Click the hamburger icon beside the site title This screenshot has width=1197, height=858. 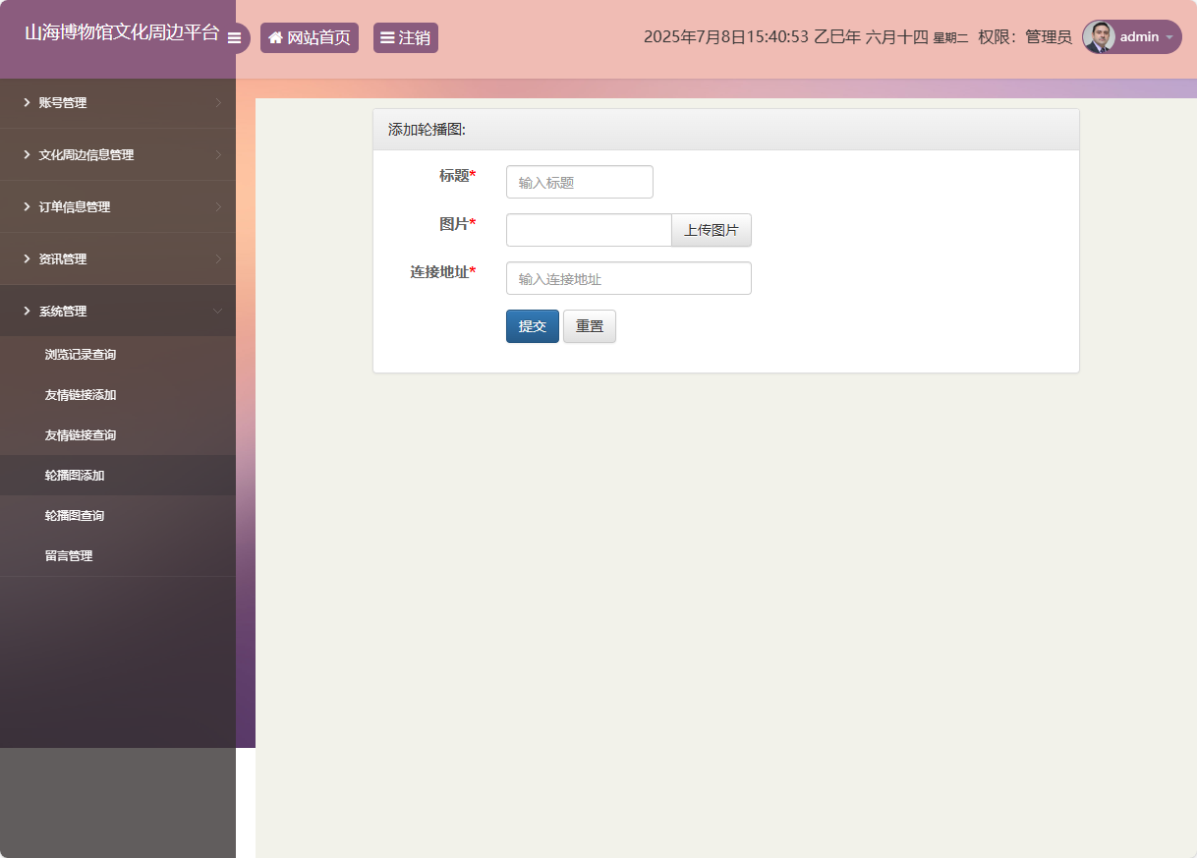pos(235,39)
